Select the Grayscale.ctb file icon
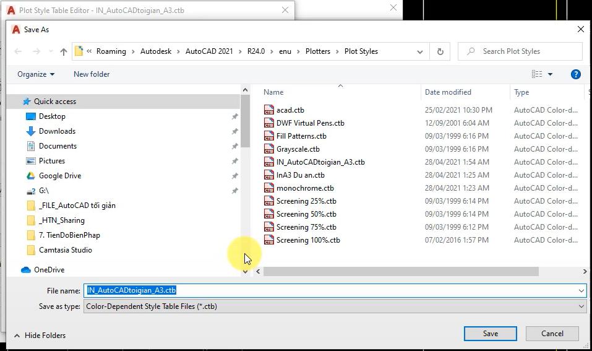 click(x=269, y=149)
